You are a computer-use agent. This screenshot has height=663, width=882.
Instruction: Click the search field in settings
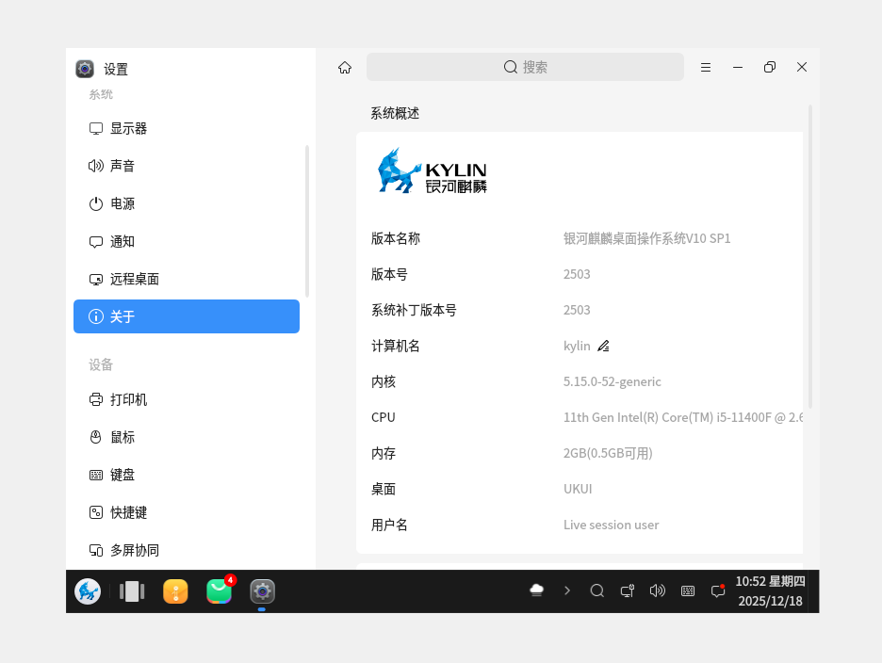click(x=525, y=67)
